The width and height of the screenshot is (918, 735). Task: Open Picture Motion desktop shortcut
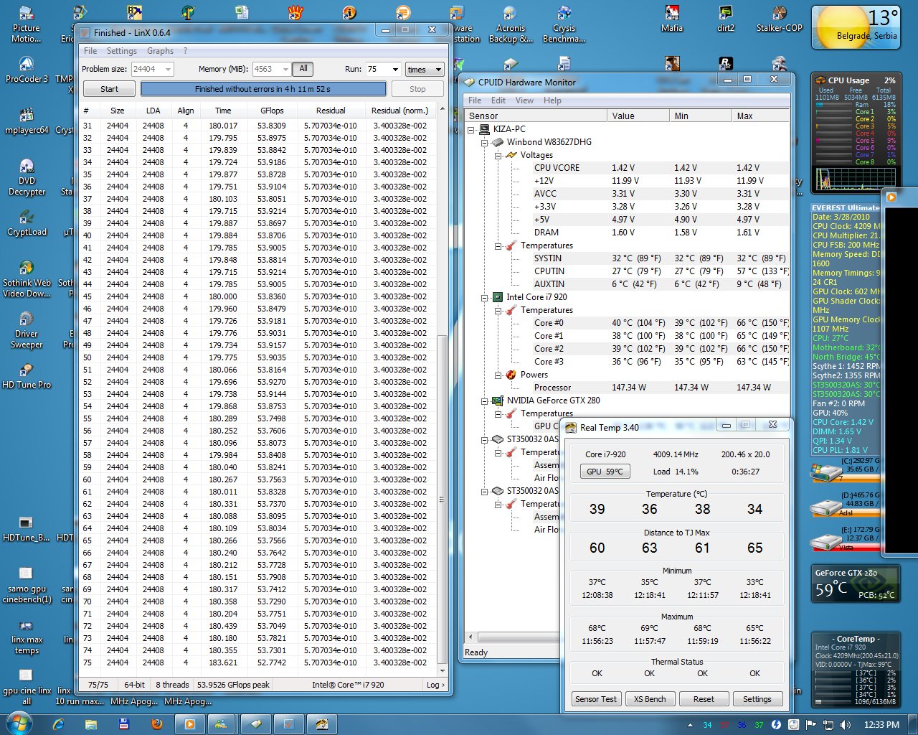click(26, 24)
